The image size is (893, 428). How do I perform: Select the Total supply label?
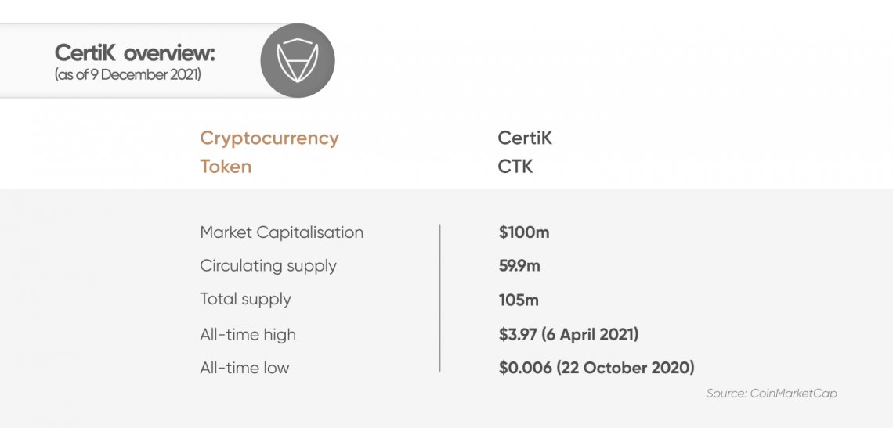pyautogui.click(x=245, y=300)
